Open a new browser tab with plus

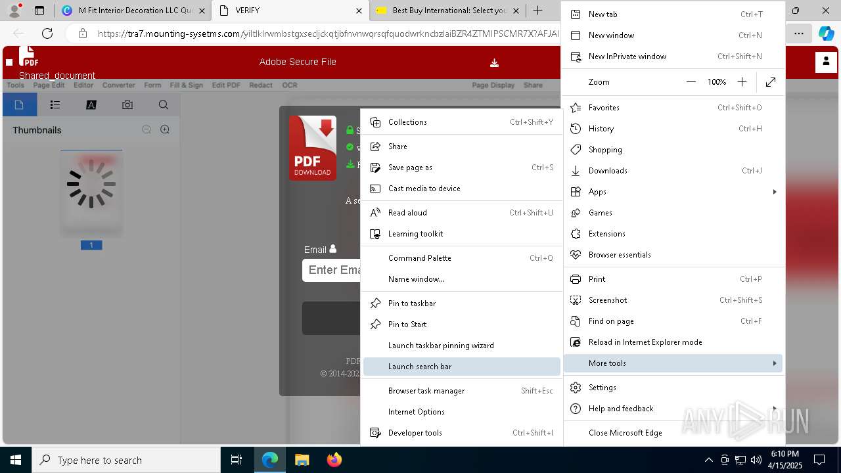537,11
